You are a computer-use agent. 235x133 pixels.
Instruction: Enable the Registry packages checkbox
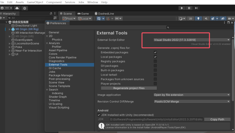click(155, 61)
